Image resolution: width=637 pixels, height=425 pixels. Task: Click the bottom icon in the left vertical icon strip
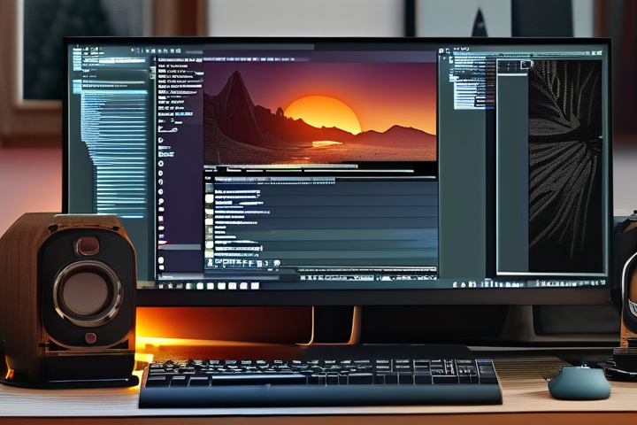click(x=161, y=261)
